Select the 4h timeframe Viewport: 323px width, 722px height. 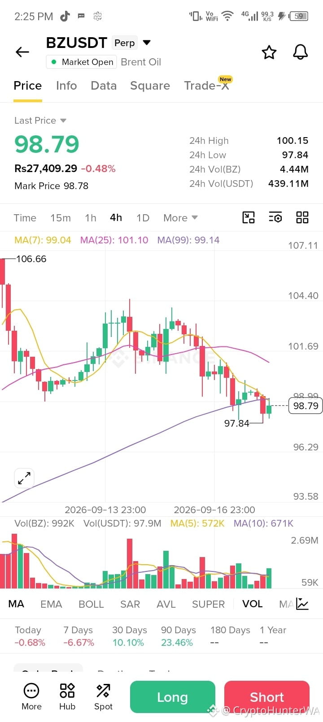coord(116,217)
